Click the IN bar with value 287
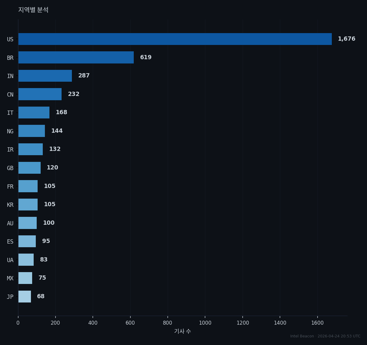Viewport: 367px width, 345px height. click(45, 76)
